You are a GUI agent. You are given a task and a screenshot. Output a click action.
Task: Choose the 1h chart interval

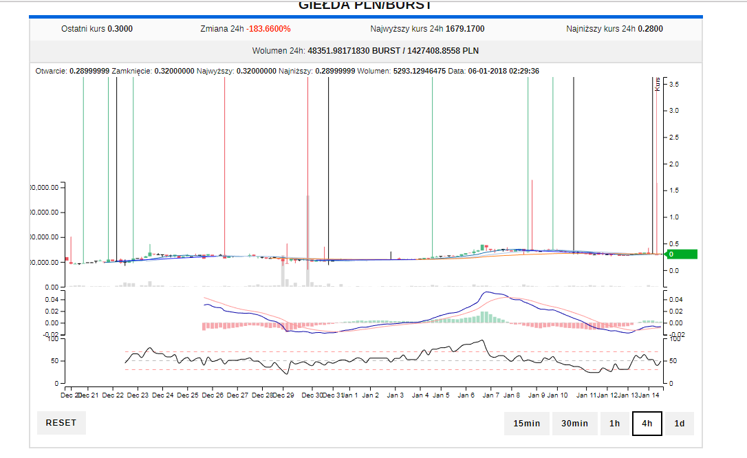(x=614, y=423)
